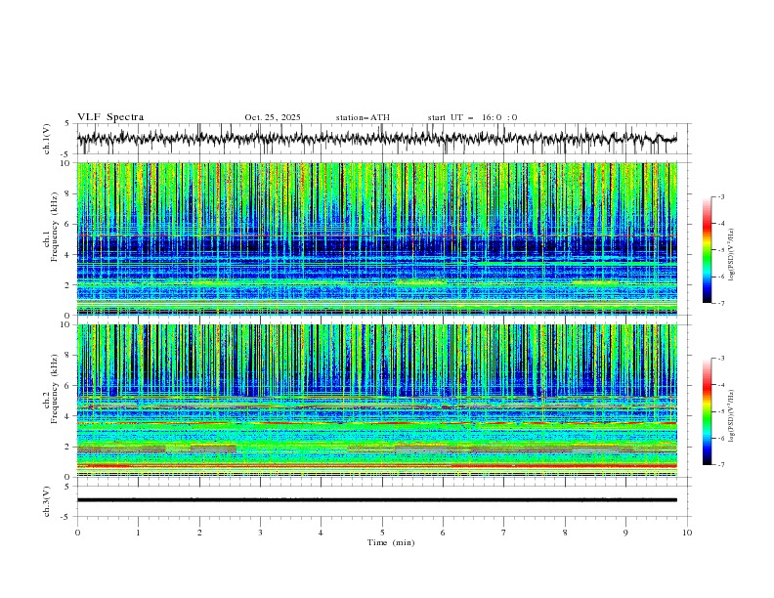The width and height of the screenshot is (774, 598).
Task: Click time axis tick label "9"
Action: coord(625,533)
